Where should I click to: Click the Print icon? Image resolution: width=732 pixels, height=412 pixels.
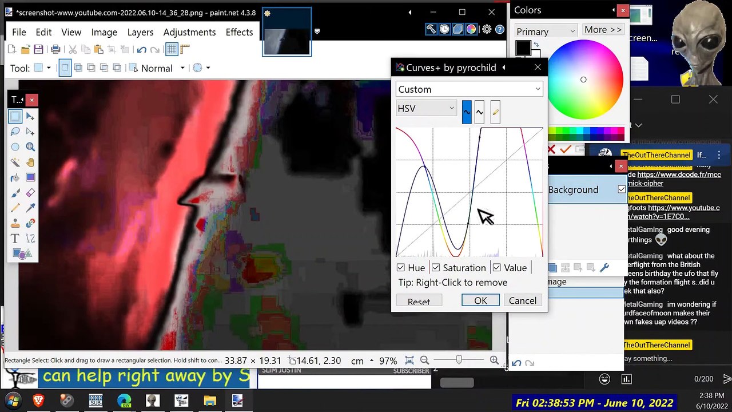[55, 50]
